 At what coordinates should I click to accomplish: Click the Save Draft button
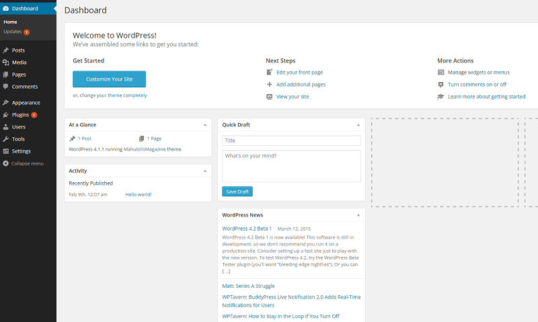tap(237, 192)
